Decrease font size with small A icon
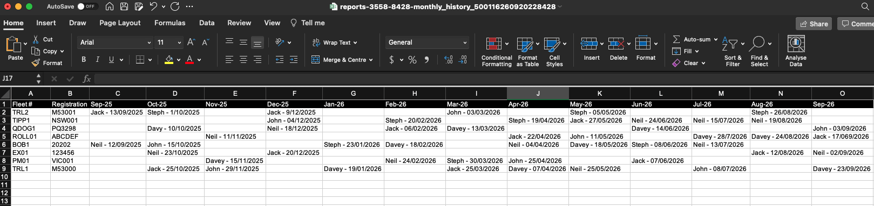The height and width of the screenshot is (206, 874). (x=205, y=42)
